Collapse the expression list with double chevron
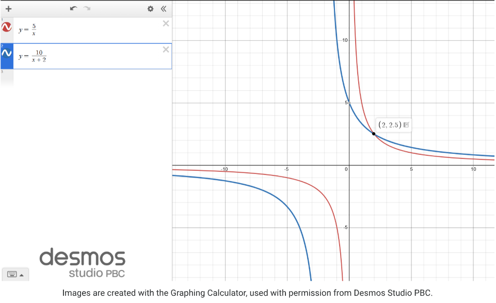The width and height of the screenshot is (496, 303). coord(164,9)
